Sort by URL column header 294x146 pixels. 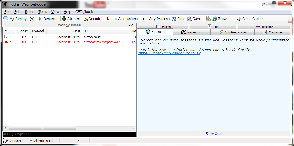(104, 31)
